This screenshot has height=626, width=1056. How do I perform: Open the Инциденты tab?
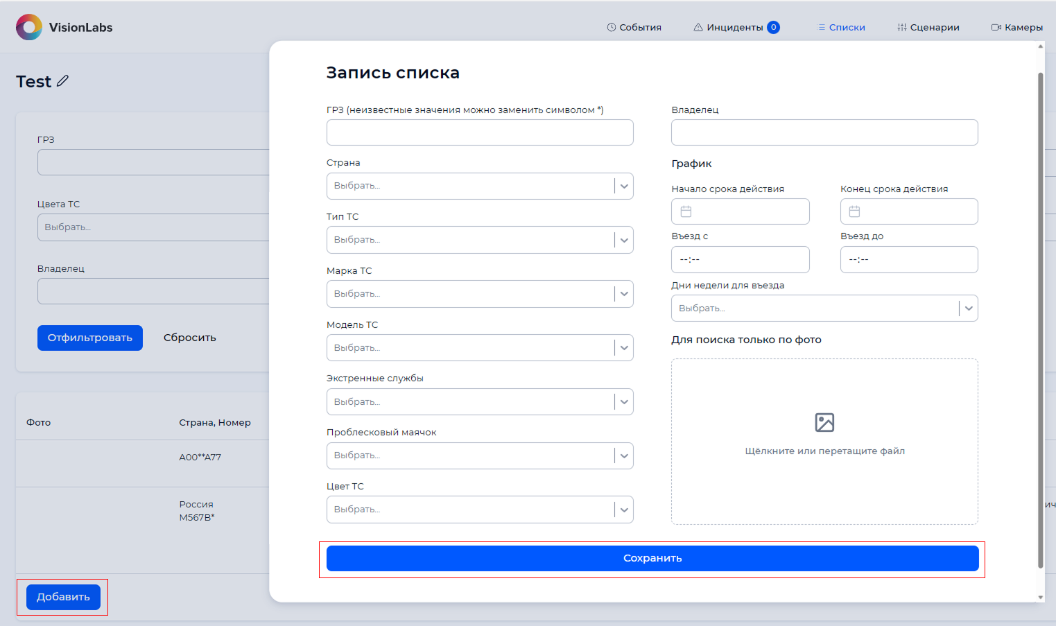point(736,28)
